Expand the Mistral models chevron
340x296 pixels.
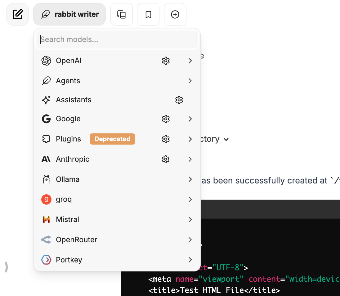coord(190,220)
